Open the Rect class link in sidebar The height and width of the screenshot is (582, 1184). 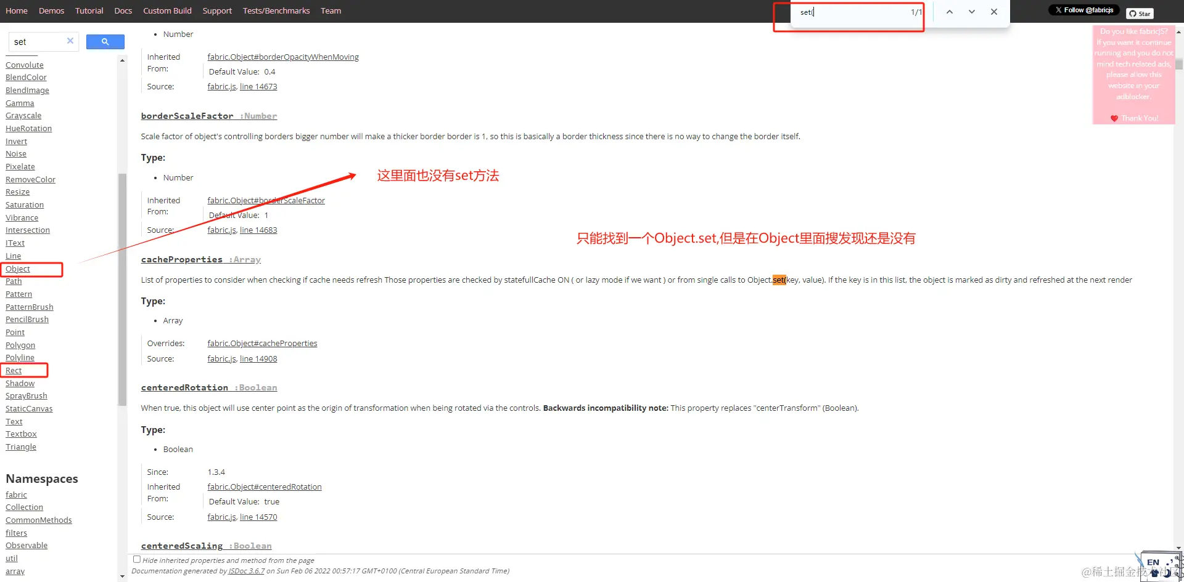point(14,370)
